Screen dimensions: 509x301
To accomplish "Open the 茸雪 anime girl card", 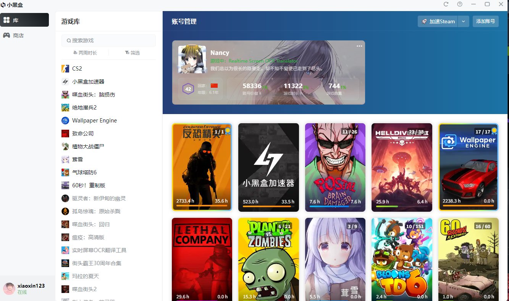I will [x=335, y=259].
